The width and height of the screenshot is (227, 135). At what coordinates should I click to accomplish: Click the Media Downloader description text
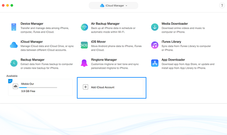pos(183,30)
